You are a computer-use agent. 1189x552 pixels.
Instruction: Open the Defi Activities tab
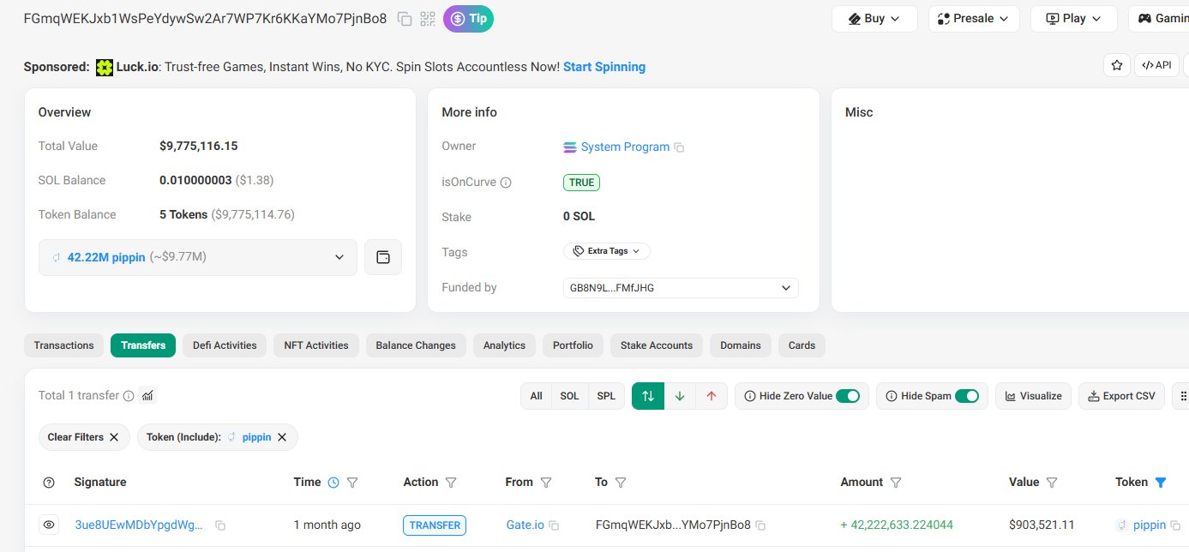[x=225, y=345]
